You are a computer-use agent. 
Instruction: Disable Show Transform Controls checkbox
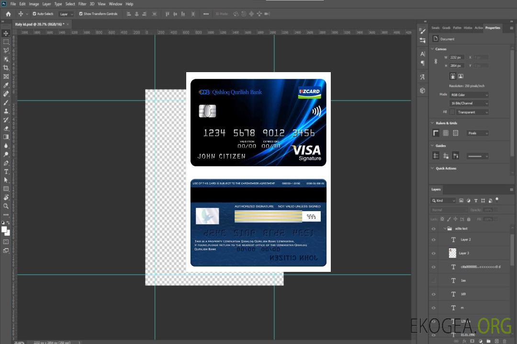point(80,14)
